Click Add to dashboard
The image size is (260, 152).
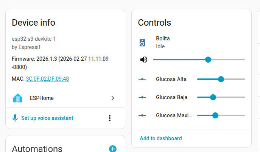tap(161, 138)
